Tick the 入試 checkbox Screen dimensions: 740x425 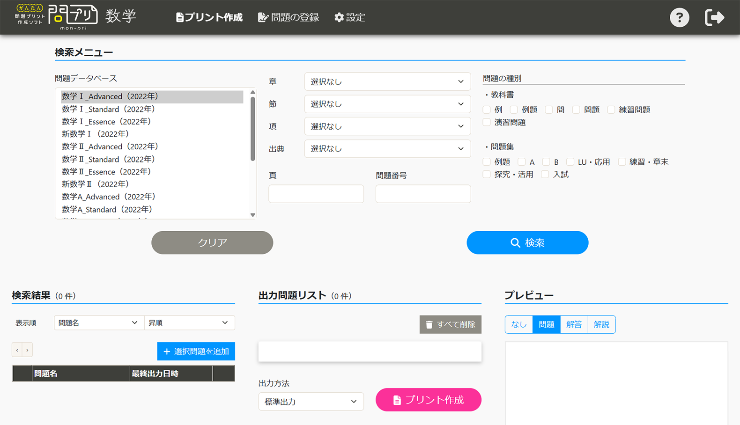545,175
